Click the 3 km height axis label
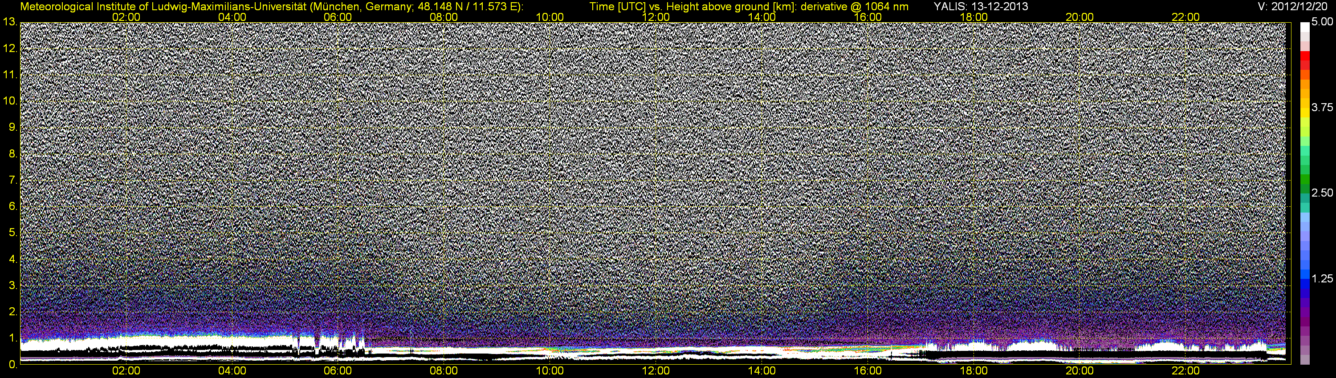 pos(13,286)
